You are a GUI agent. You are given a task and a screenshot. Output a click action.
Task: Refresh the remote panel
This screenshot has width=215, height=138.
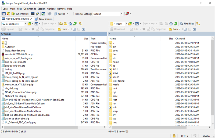pyautogui.click(x=176, y=24)
